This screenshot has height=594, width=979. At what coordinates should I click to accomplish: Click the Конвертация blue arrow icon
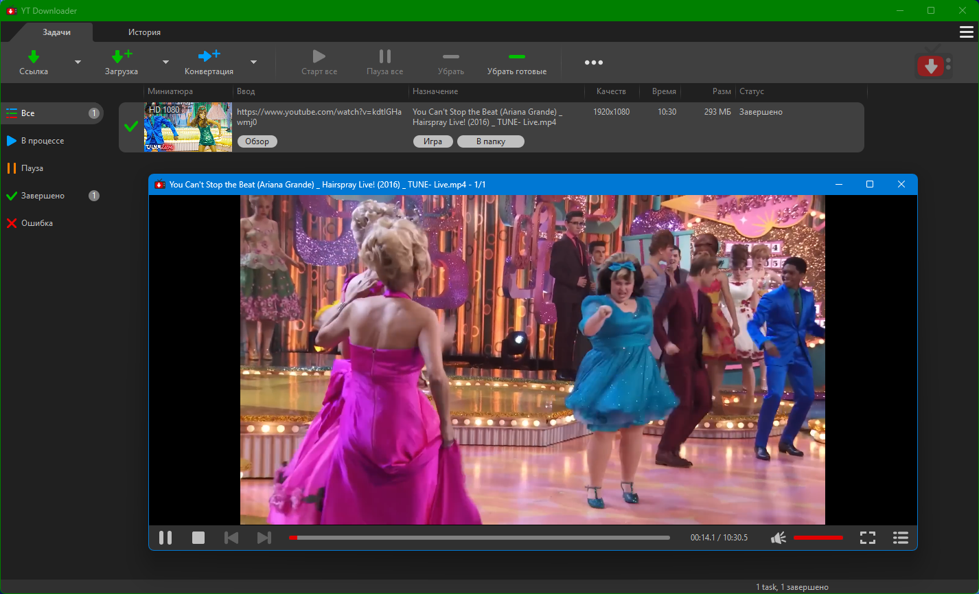(x=209, y=56)
